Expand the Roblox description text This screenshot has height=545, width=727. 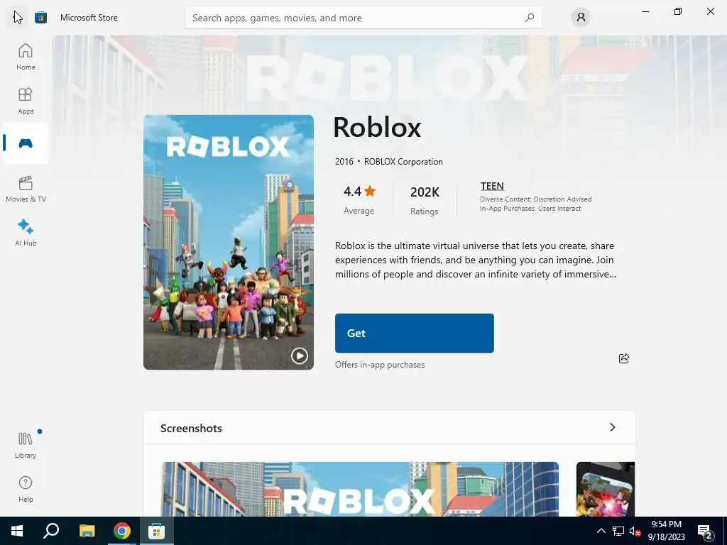pyautogui.click(x=476, y=260)
